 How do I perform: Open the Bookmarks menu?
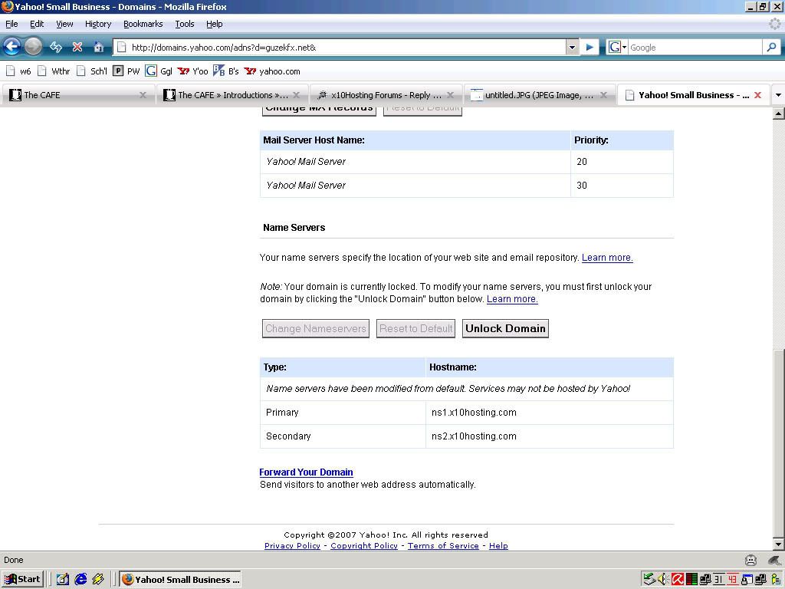143,24
